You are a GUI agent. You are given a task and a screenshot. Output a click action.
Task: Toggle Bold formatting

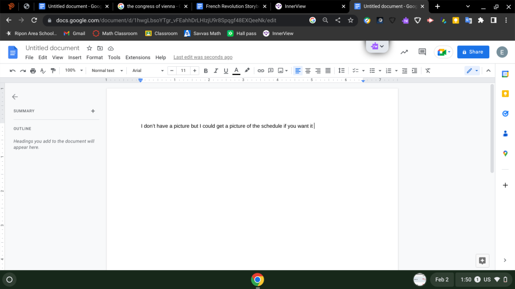206,71
